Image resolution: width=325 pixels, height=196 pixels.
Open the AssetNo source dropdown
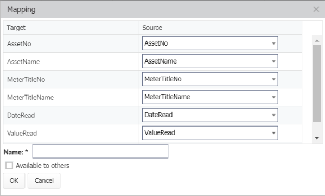coord(210,43)
